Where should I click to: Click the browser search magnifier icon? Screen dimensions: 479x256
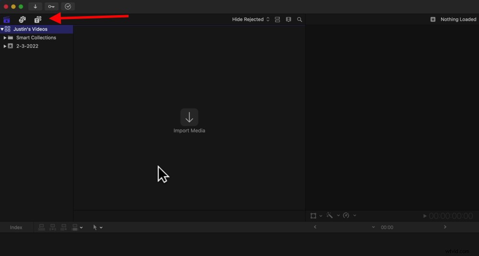click(x=300, y=20)
